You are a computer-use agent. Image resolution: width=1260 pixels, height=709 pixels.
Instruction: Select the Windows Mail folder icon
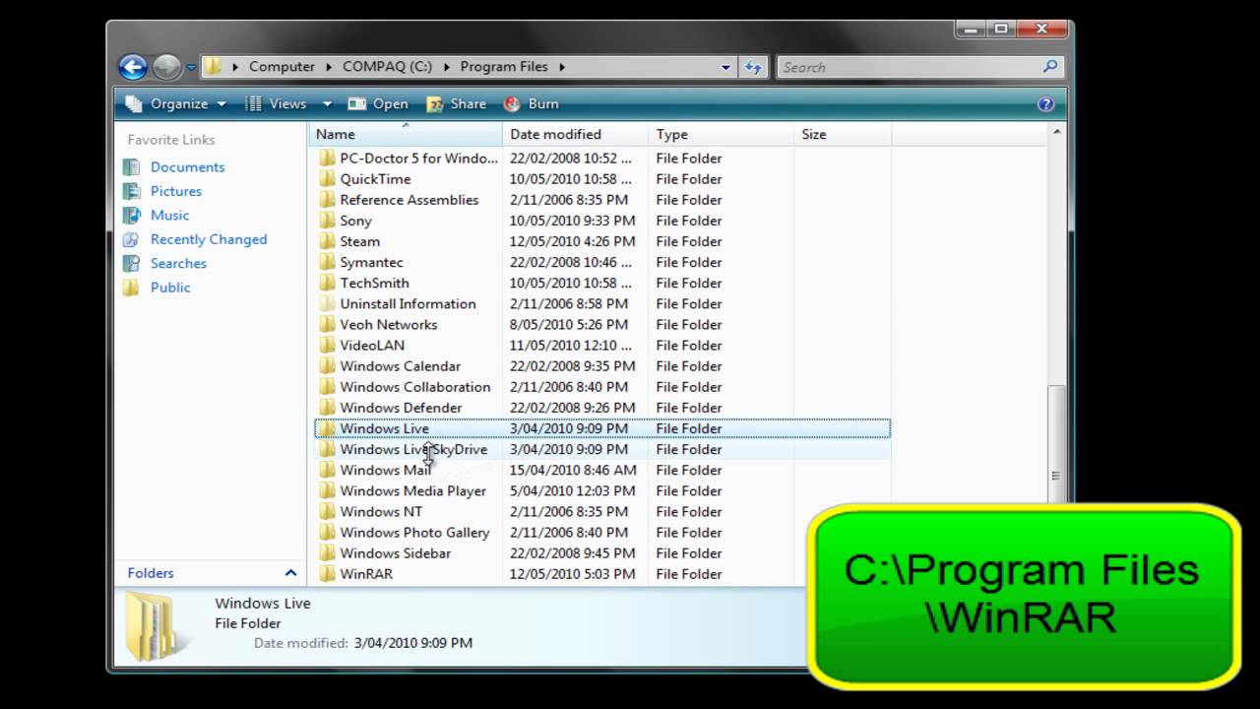click(327, 470)
